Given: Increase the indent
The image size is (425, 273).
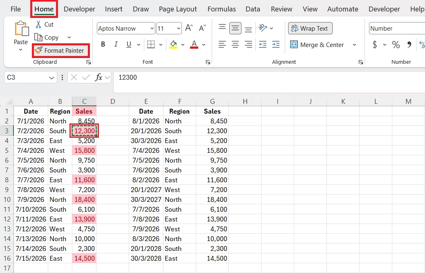Looking at the screenshot, I should 276,44.
